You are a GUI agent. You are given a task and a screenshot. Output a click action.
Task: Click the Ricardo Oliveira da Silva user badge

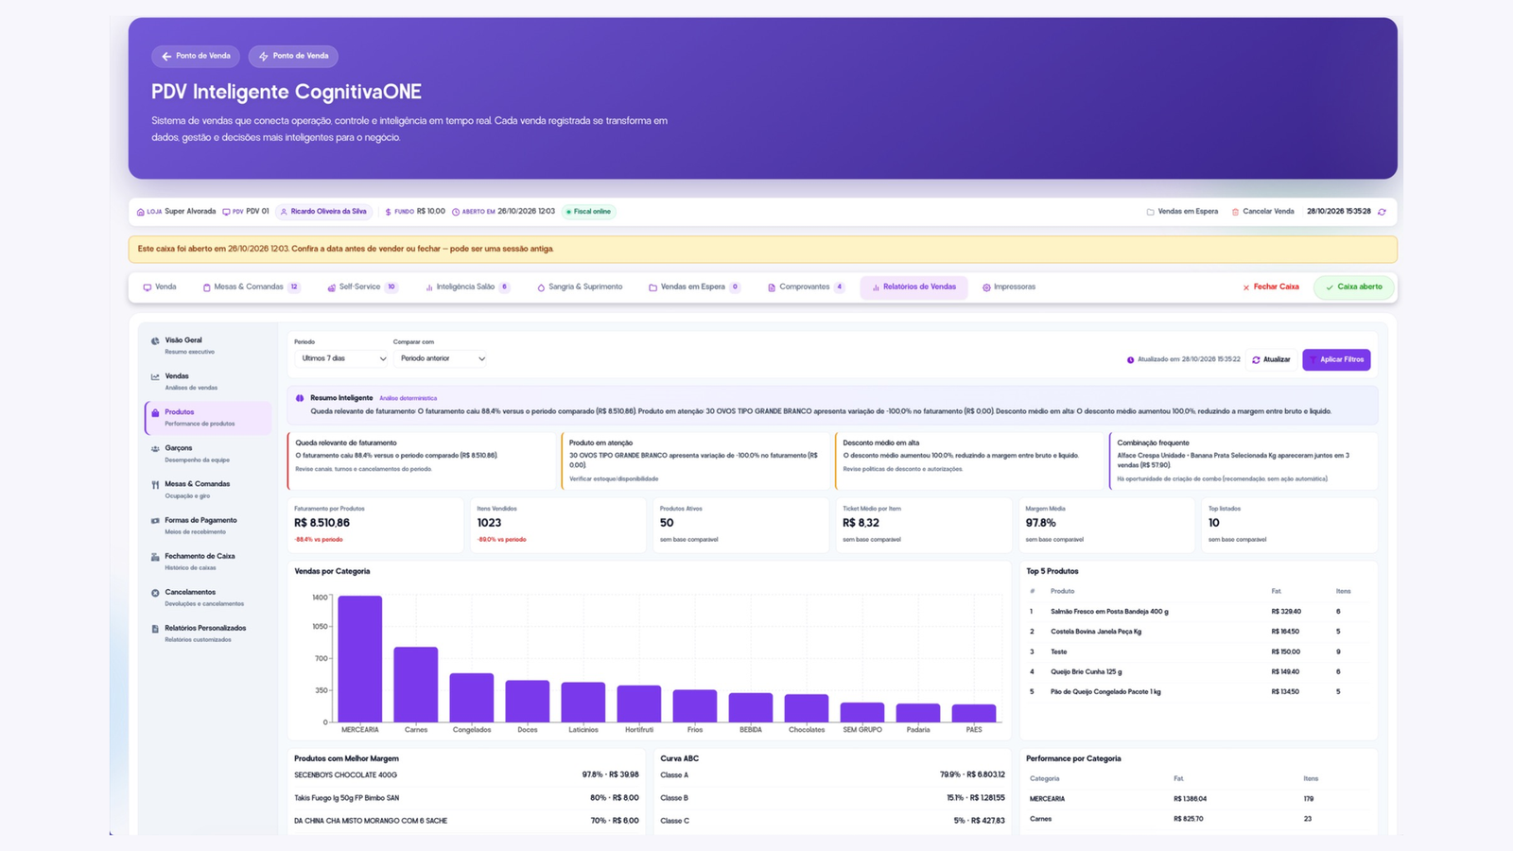pyautogui.click(x=322, y=212)
